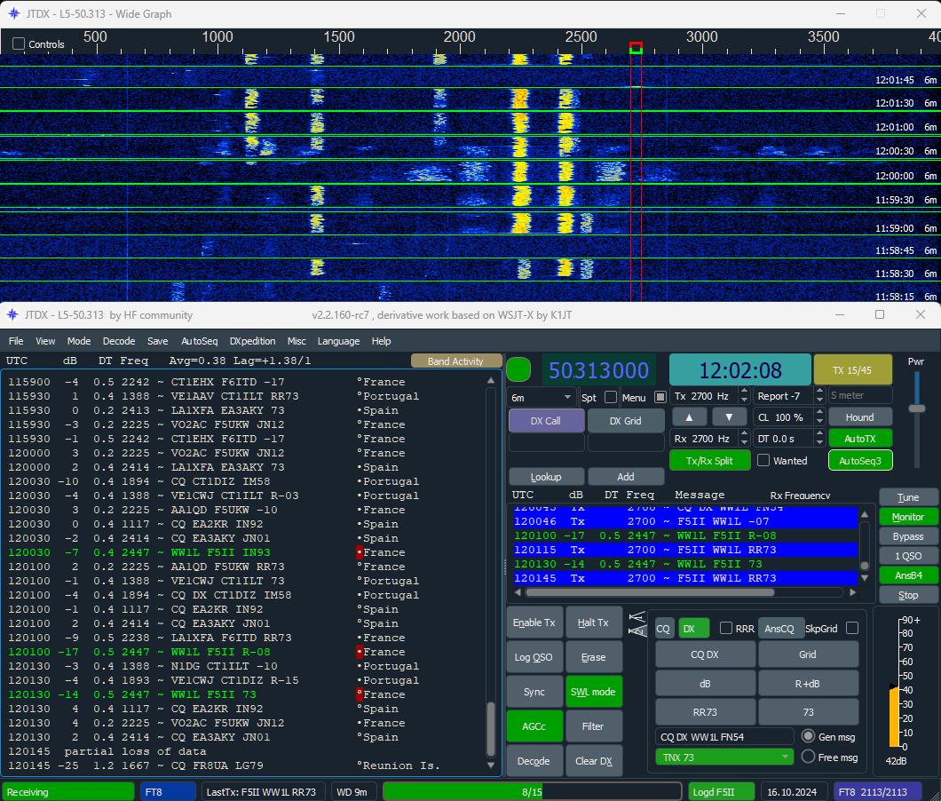Image resolution: width=941 pixels, height=801 pixels.
Task: Toggle the Menu checkbox
Action: point(660,397)
